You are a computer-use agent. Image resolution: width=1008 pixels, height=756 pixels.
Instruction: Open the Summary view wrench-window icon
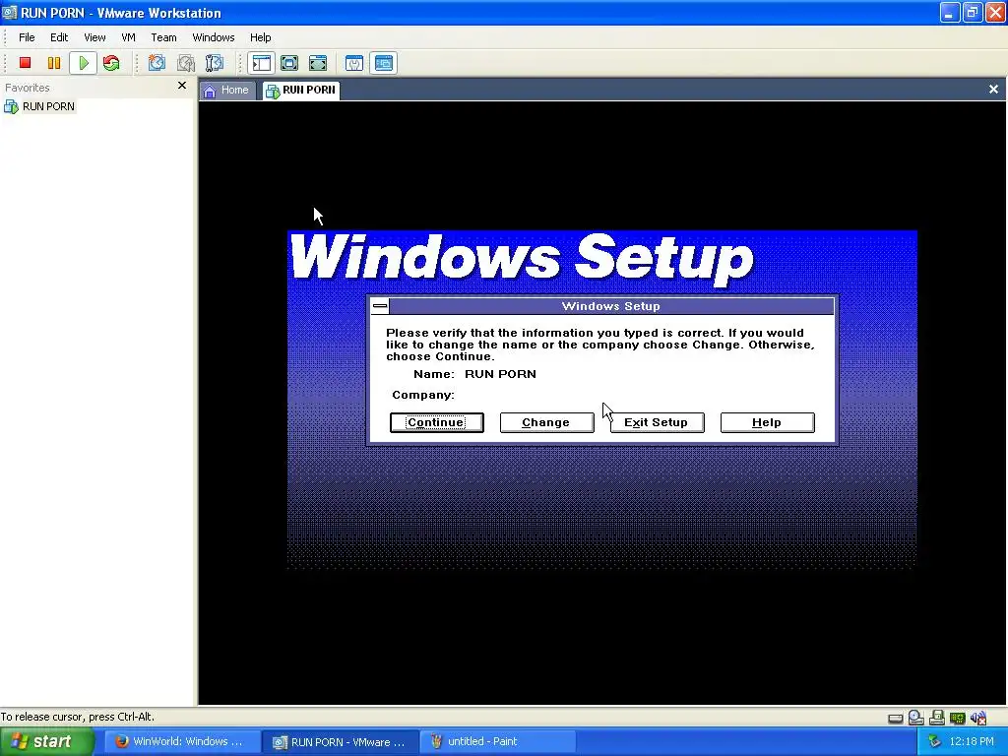(354, 63)
